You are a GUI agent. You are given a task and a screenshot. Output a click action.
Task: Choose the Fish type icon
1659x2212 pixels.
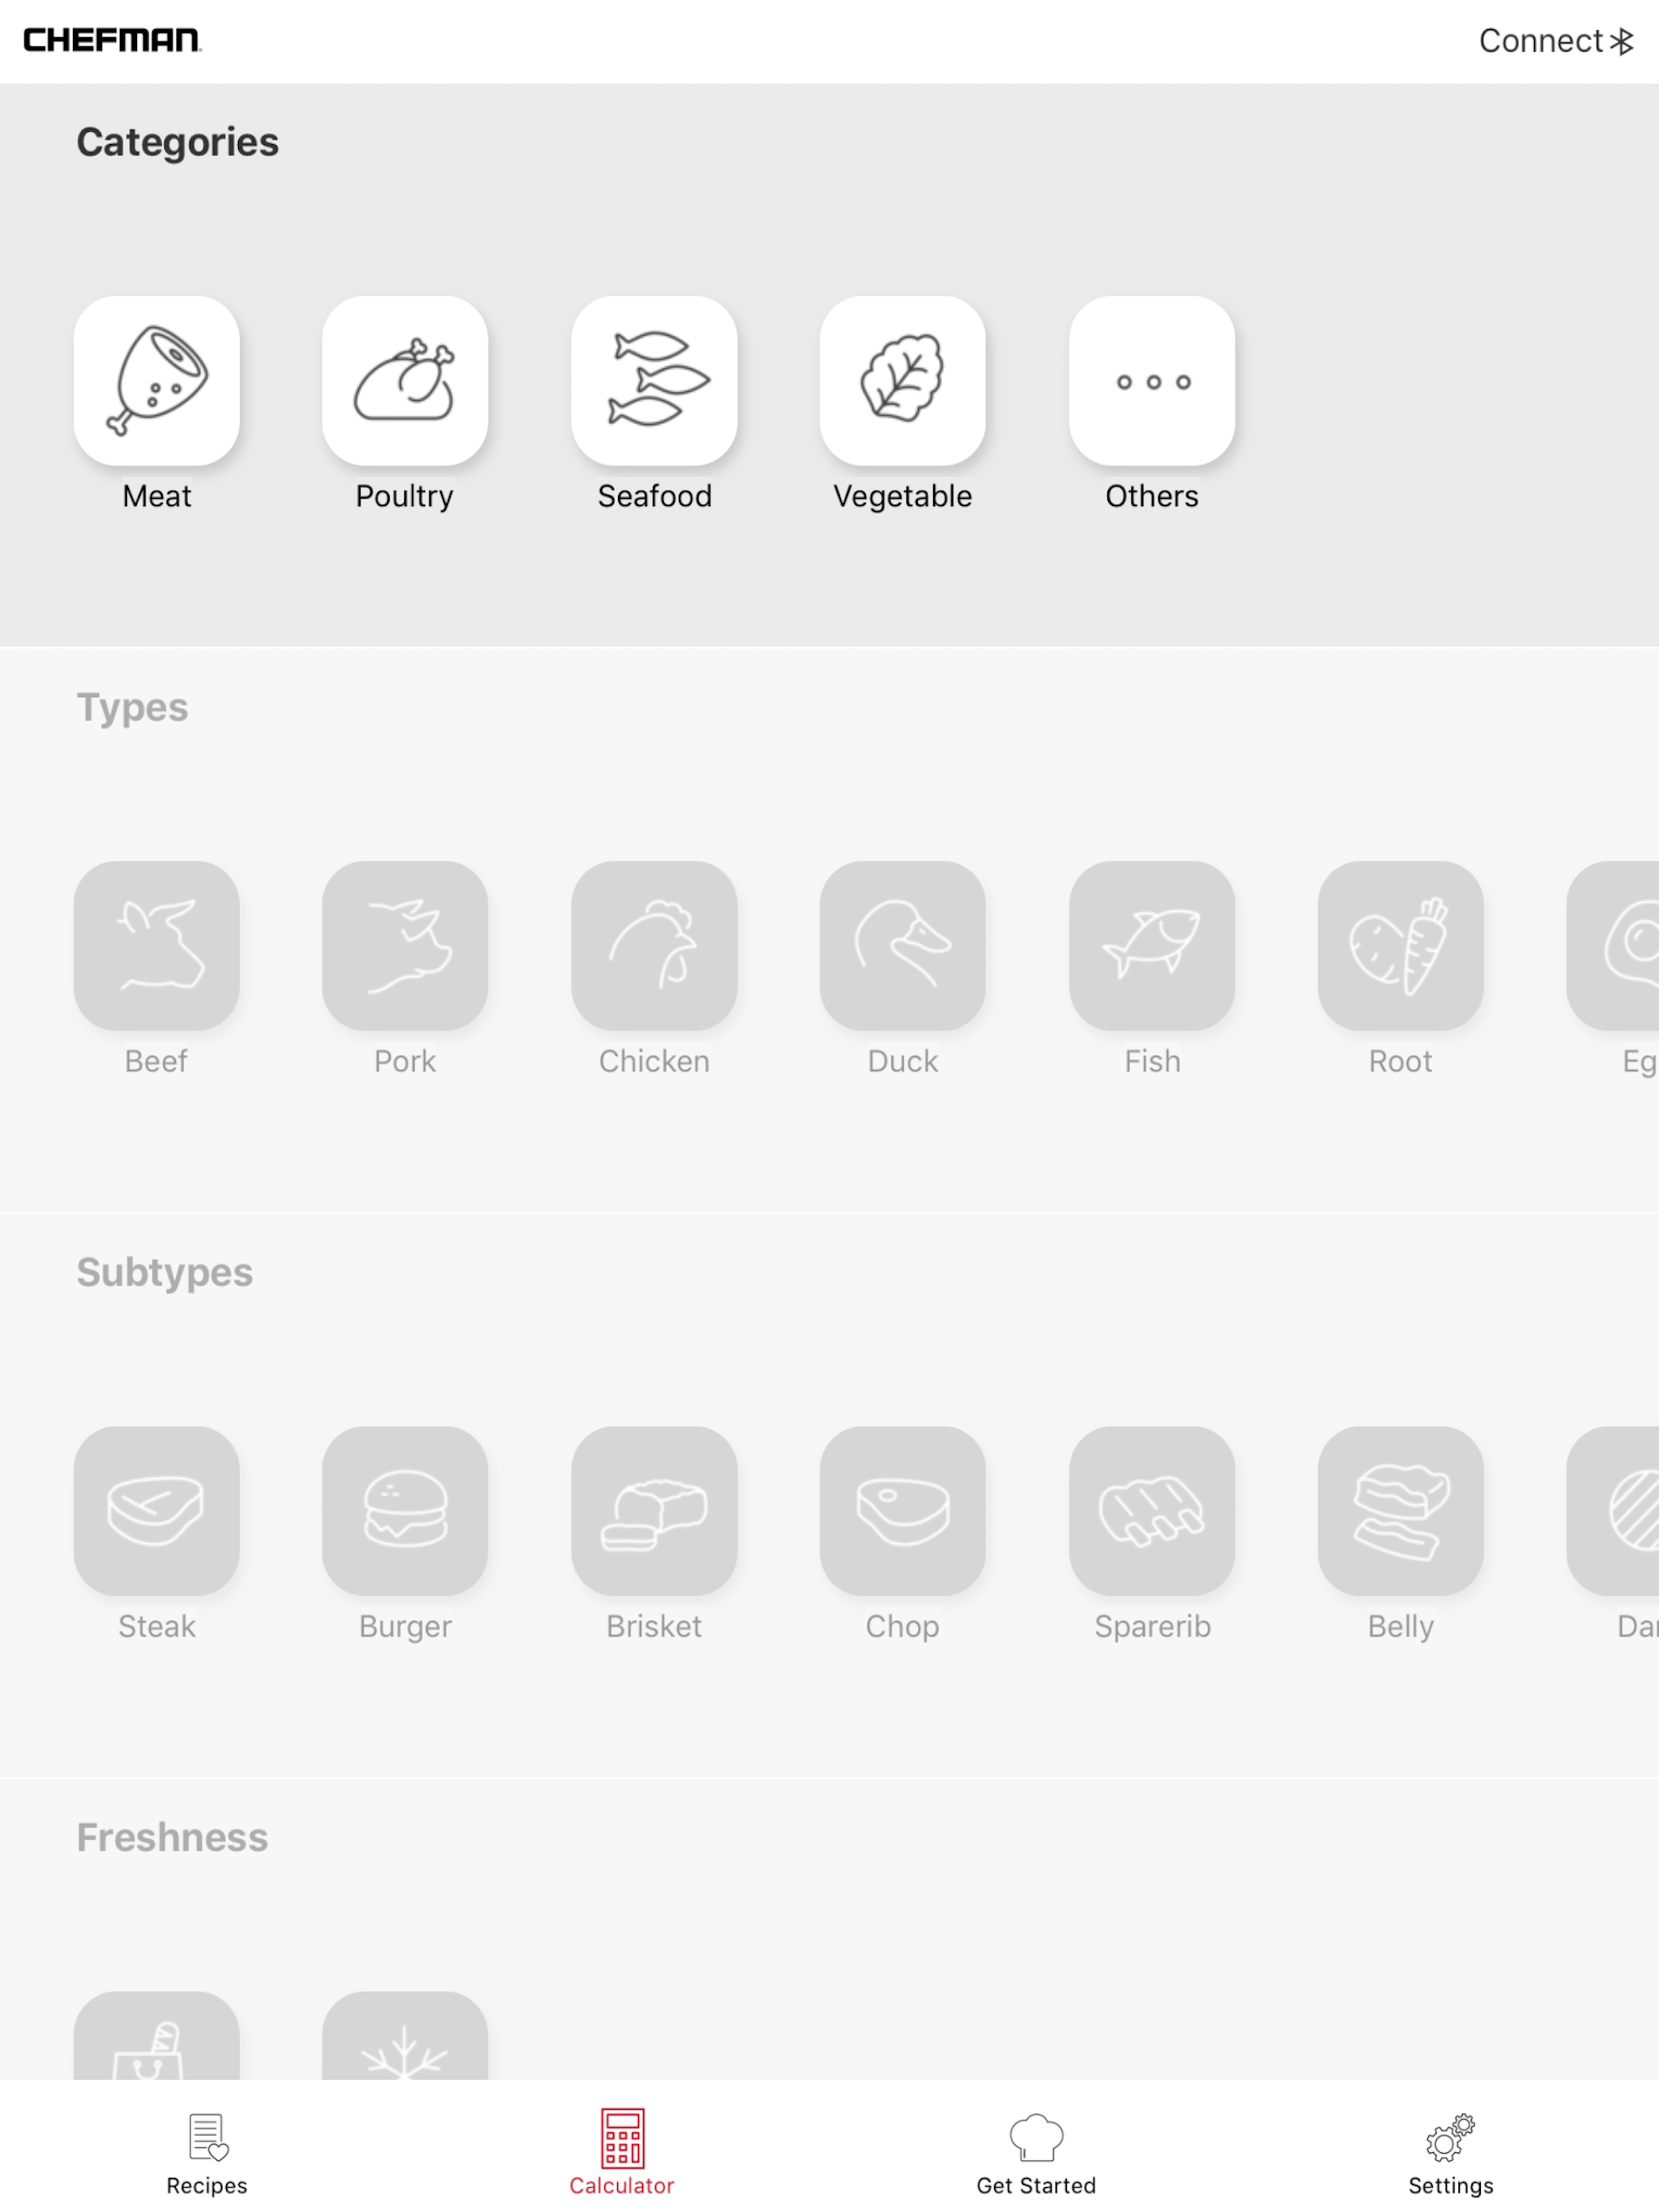(x=1151, y=946)
